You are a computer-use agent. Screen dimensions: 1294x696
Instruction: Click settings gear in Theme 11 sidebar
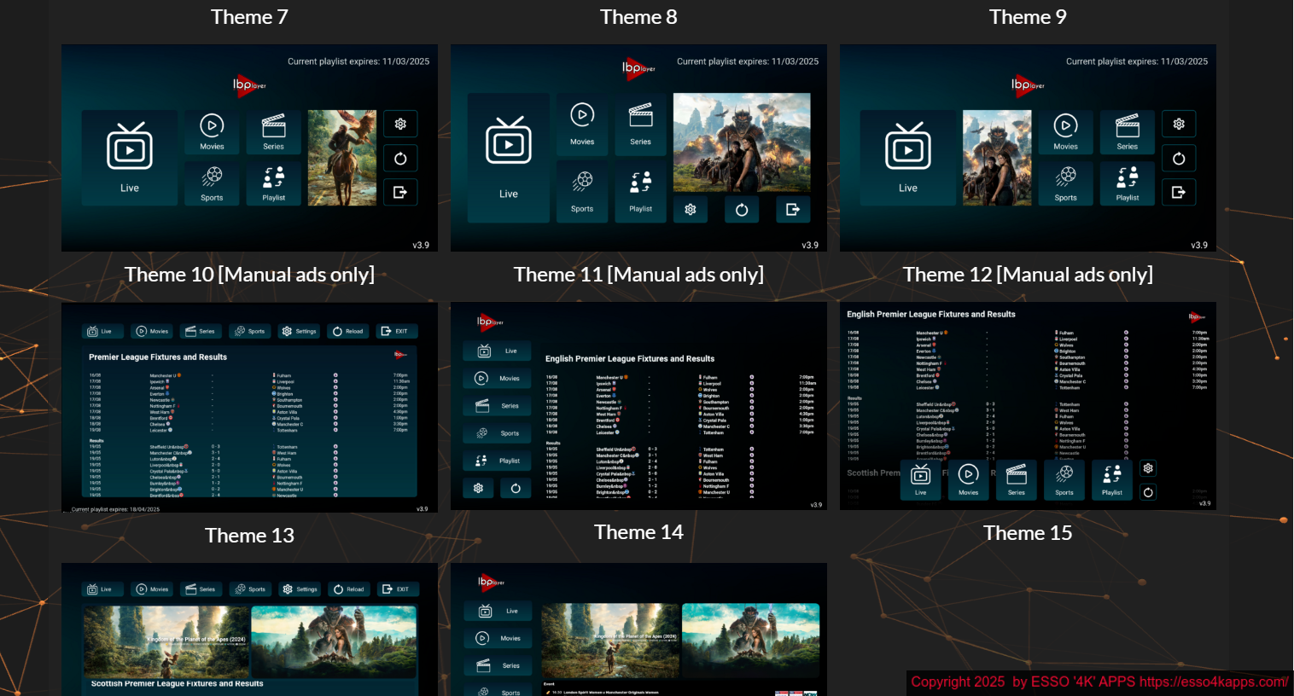tap(479, 488)
